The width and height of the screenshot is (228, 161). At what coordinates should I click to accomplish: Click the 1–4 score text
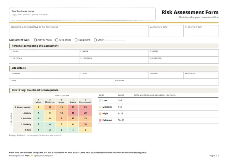[x=120, y=100]
